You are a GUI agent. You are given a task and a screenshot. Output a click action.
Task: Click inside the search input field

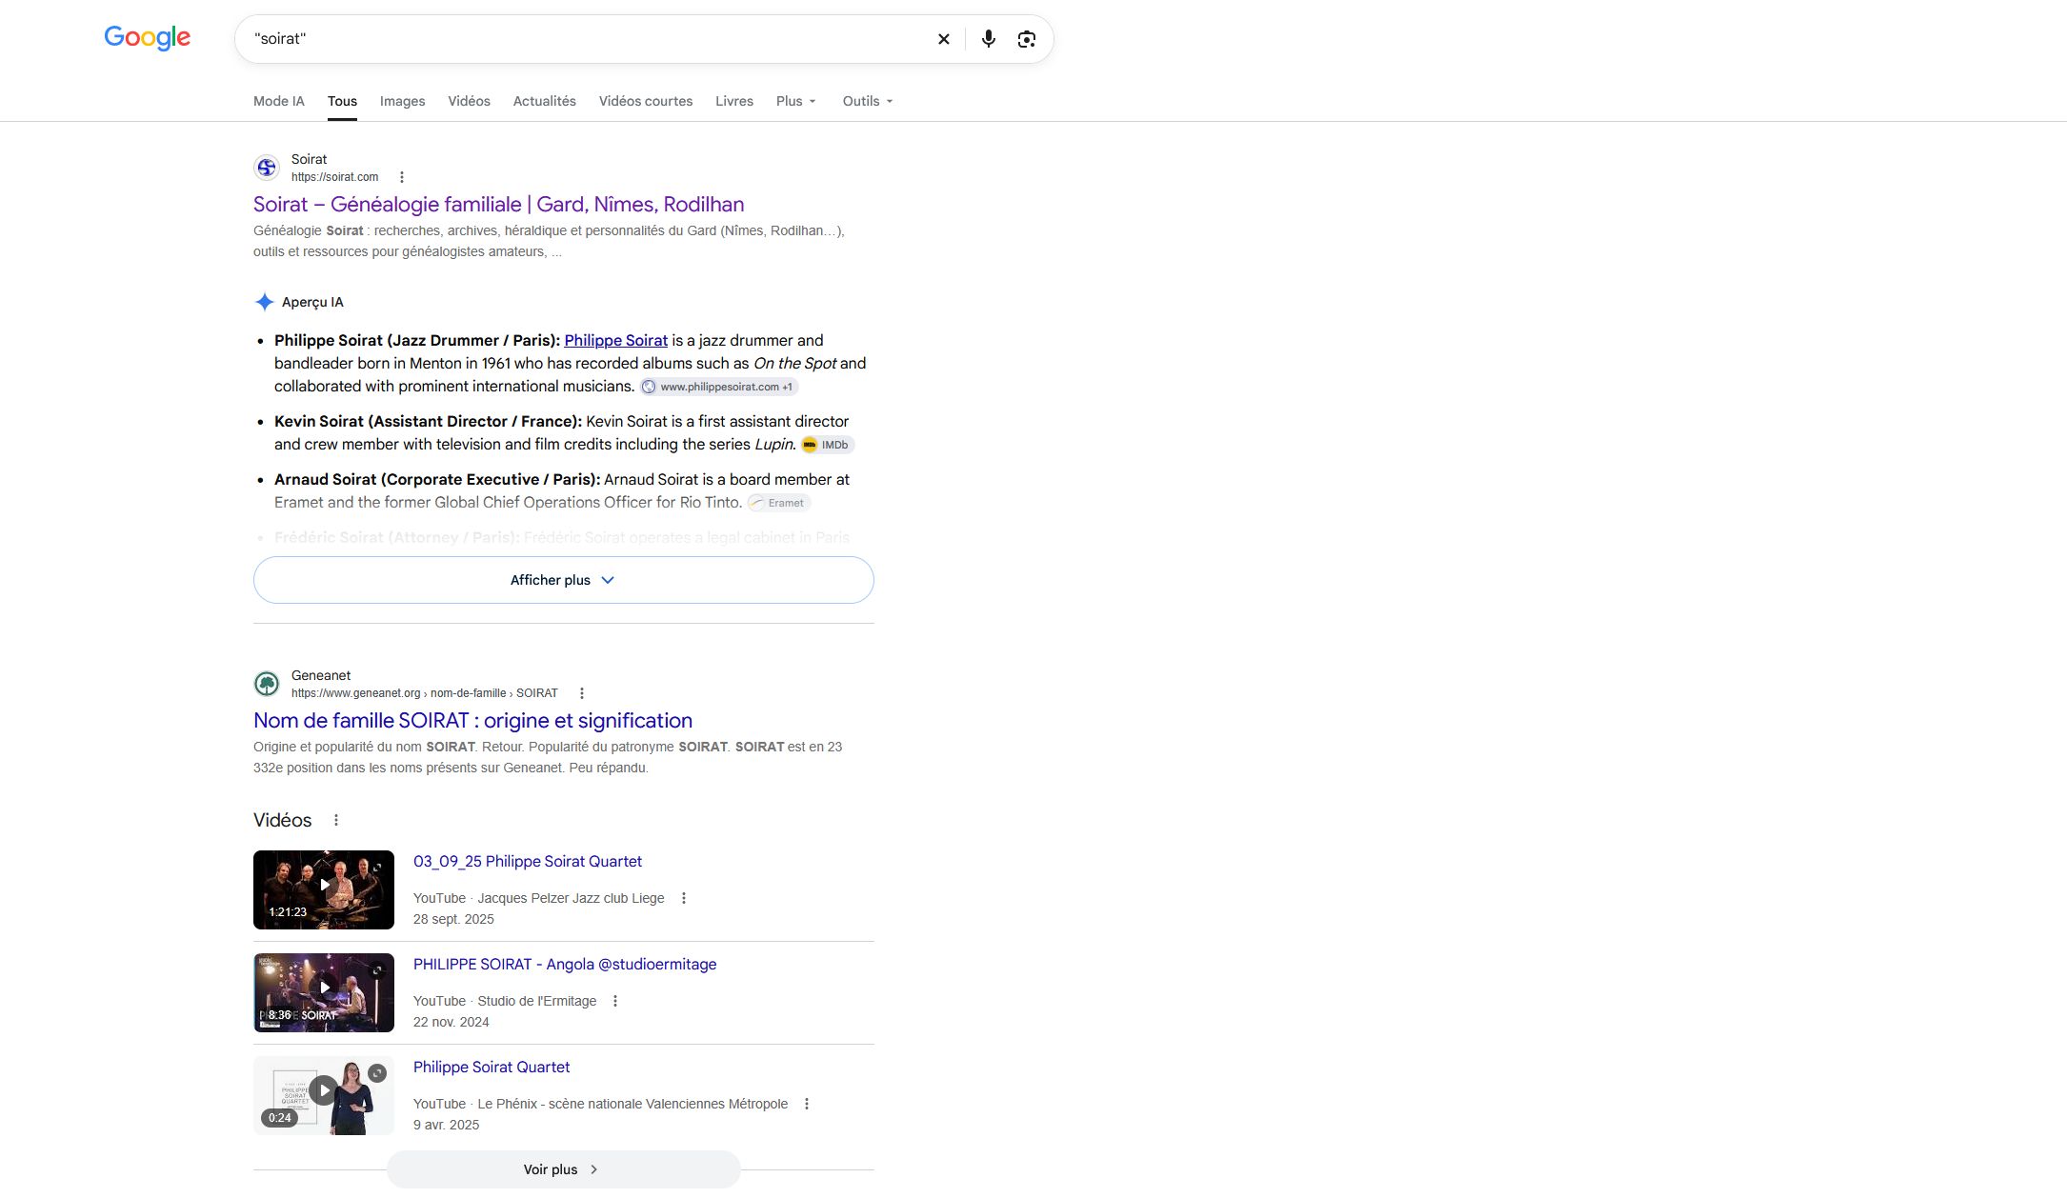(x=586, y=39)
